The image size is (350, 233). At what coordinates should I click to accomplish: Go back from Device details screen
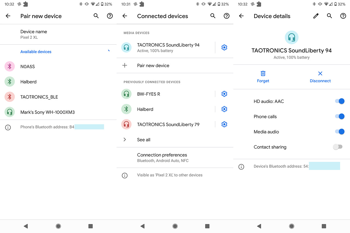pos(241,16)
